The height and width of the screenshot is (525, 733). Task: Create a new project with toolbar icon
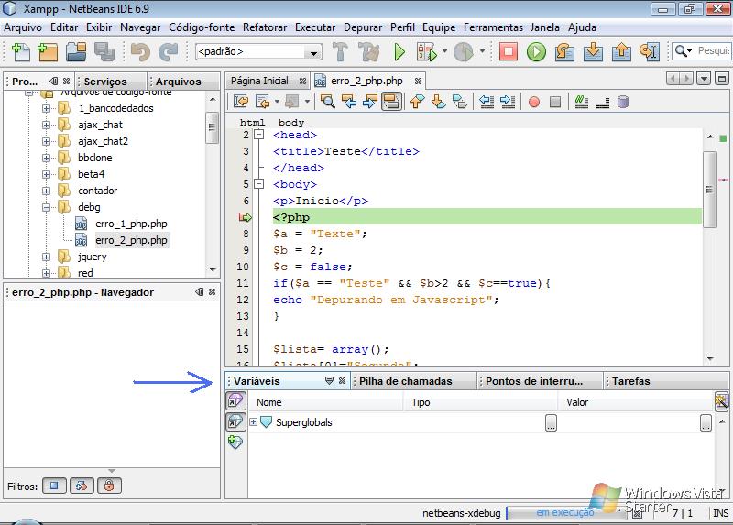(x=48, y=51)
